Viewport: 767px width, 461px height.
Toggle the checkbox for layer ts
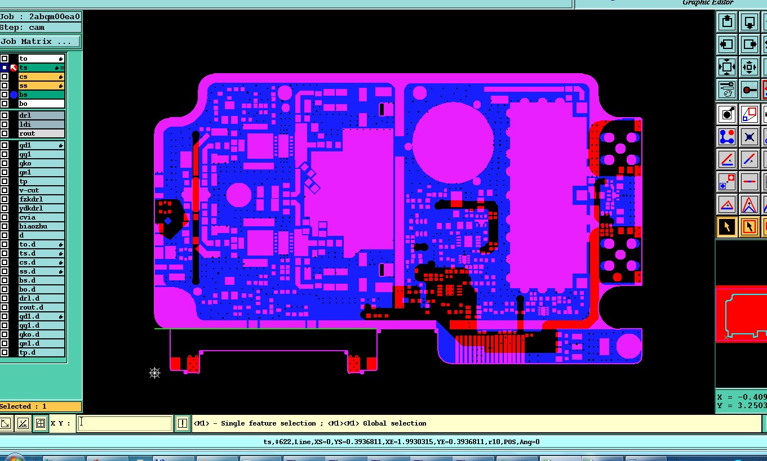click(5, 68)
